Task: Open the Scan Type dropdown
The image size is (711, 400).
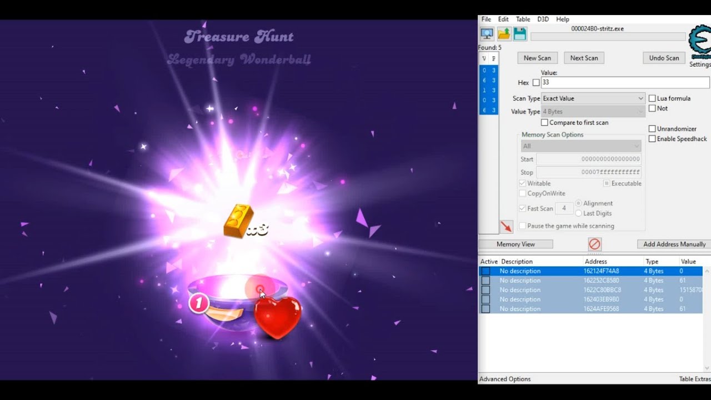Action: pyautogui.click(x=593, y=98)
